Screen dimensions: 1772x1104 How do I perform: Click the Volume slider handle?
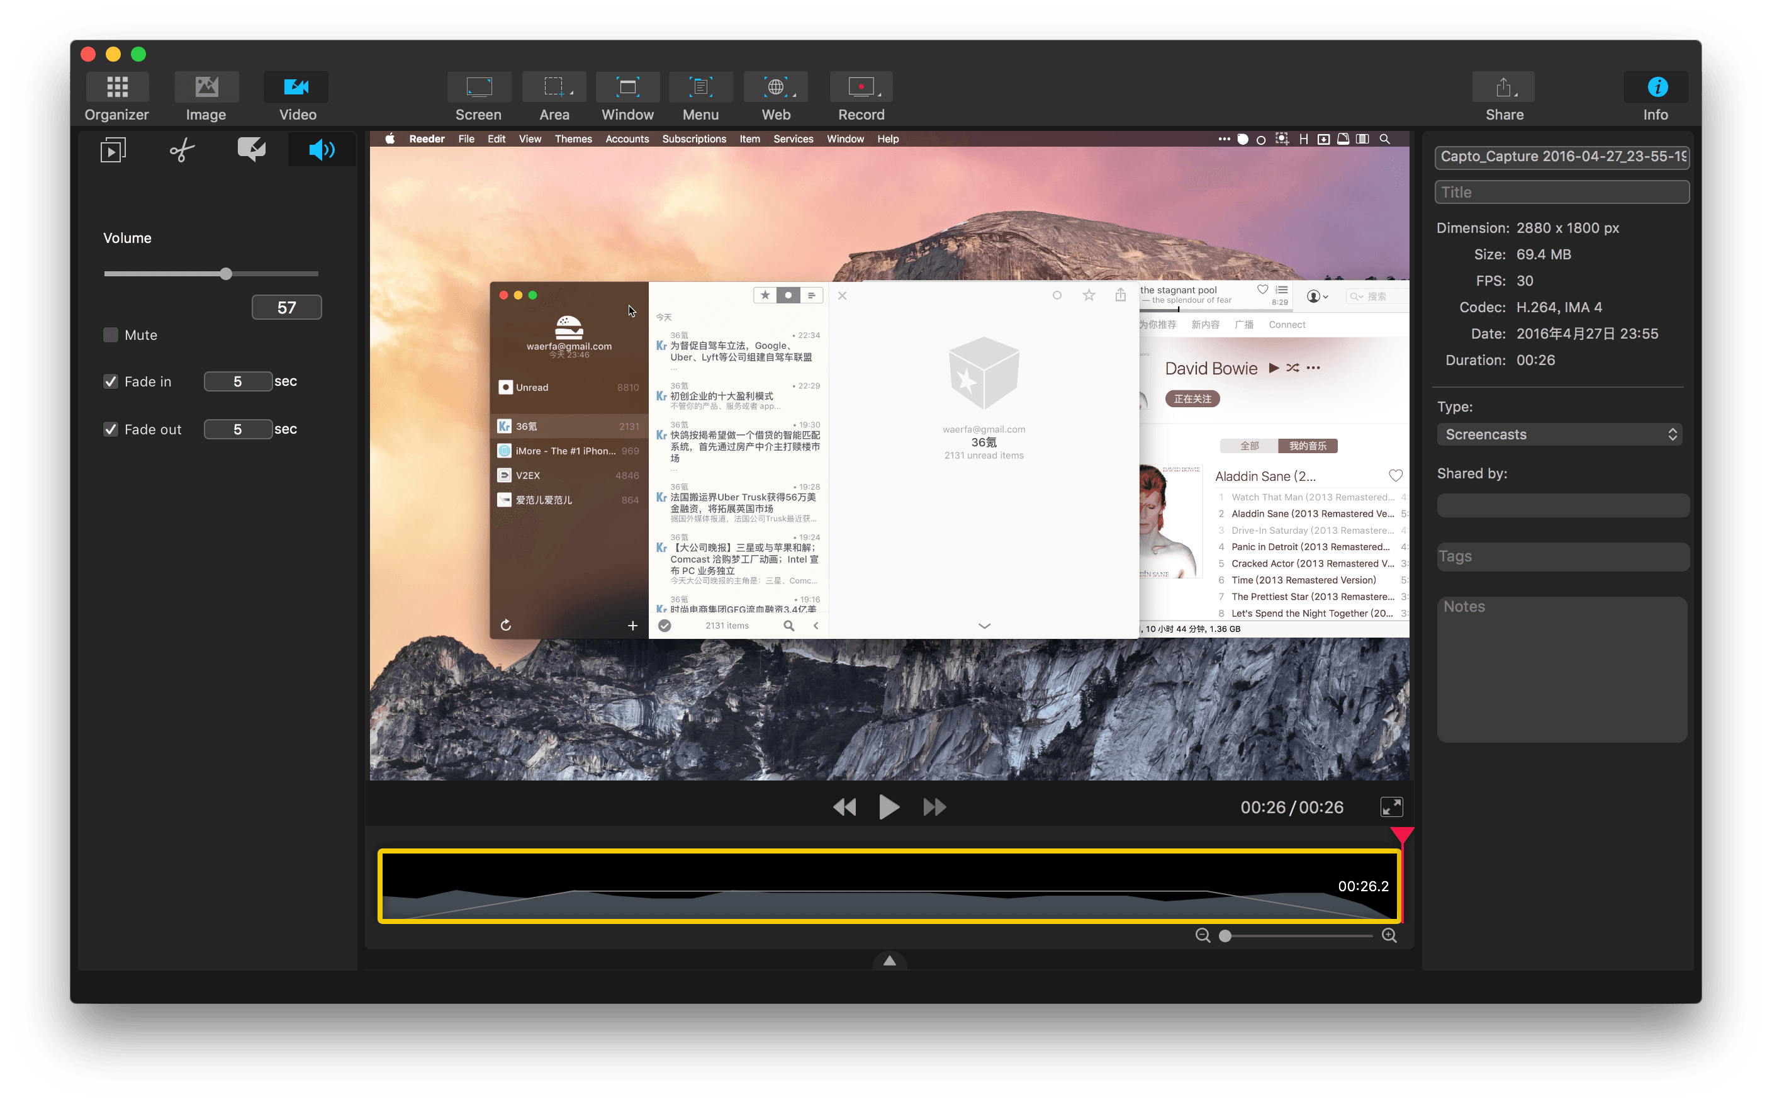pyautogui.click(x=227, y=274)
